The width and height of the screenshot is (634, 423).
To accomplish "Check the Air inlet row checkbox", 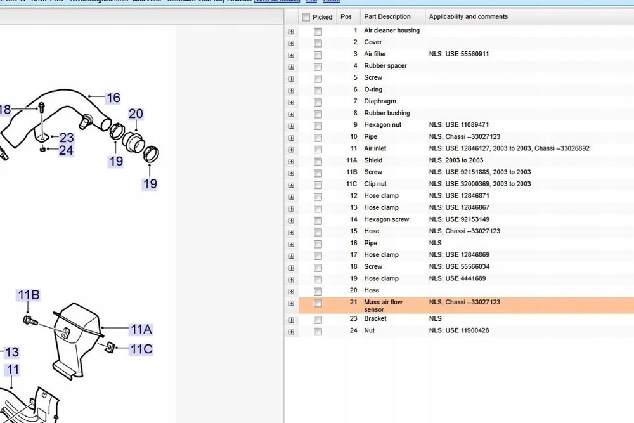I will (x=318, y=150).
